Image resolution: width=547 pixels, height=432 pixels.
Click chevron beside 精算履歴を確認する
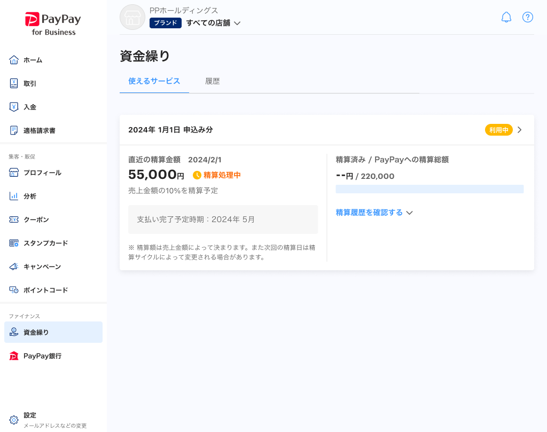click(410, 213)
